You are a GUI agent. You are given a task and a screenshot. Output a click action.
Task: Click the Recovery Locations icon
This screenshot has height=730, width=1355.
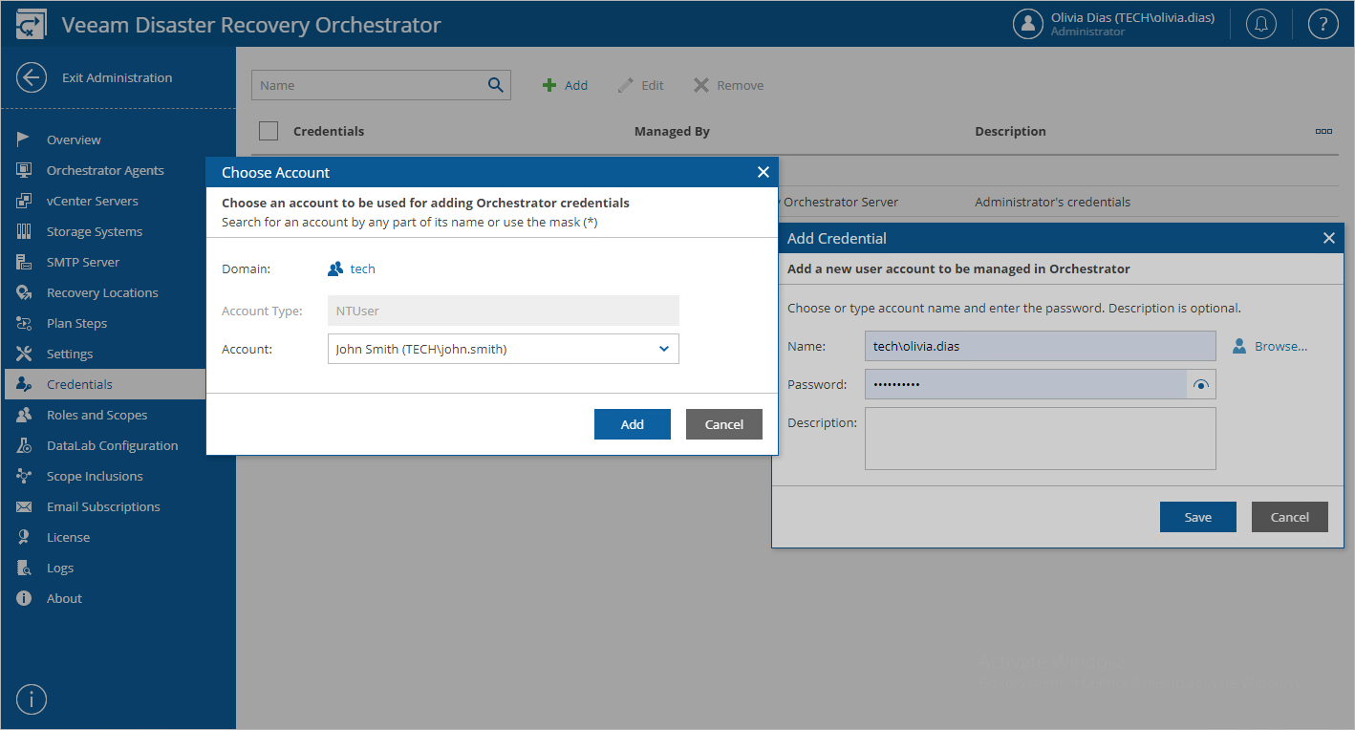25,292
